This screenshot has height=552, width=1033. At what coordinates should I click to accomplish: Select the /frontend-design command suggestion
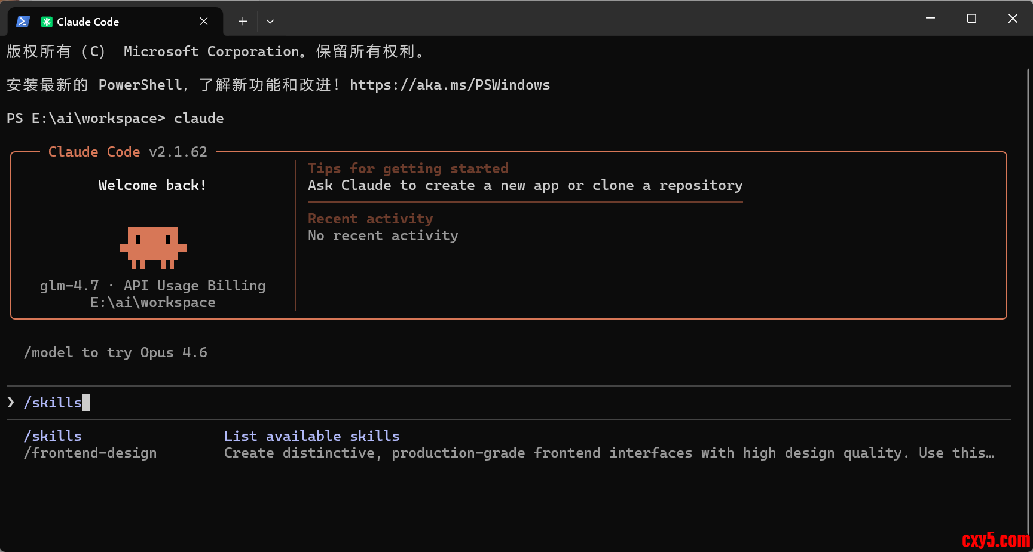(90, 453)
